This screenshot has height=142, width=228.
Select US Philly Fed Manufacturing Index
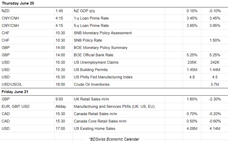pyautogui.click(x=103, y=77)
